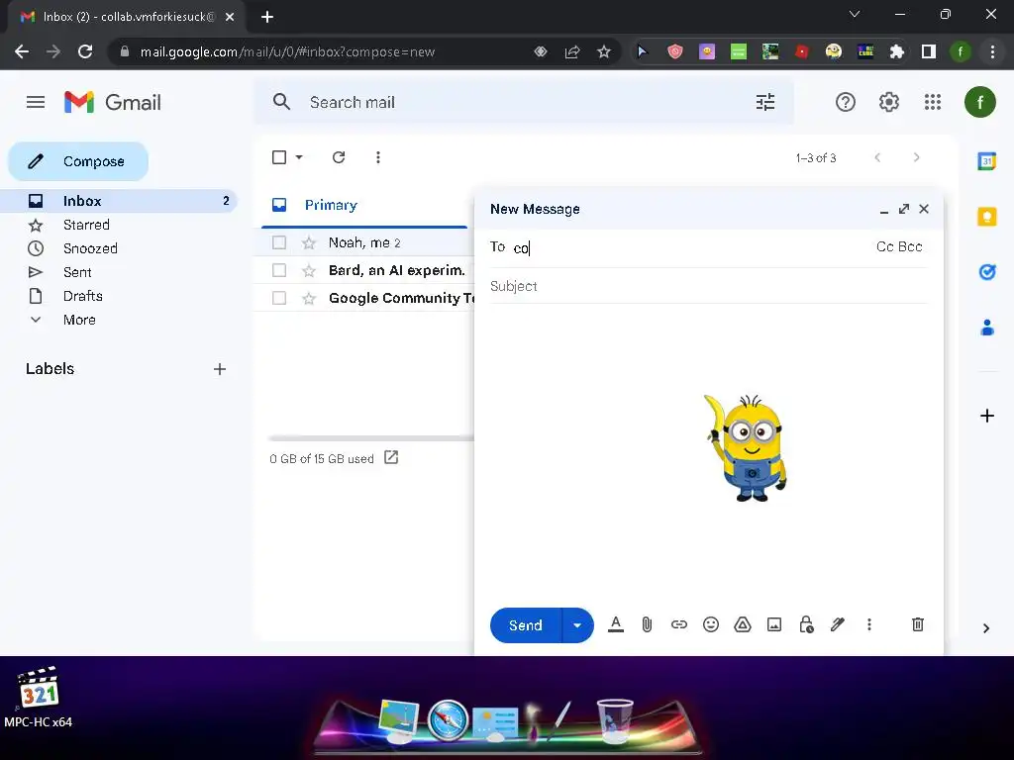Open Drafts folder

[x=83, y=296]
